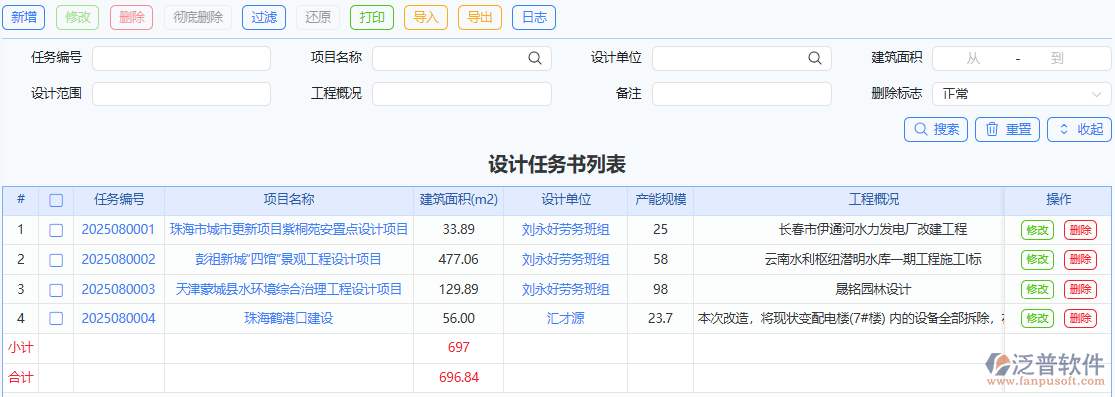This screenshot has width=1115, height=397.
Task: Click the 删除 toolbar button
Action: [132, 18]
